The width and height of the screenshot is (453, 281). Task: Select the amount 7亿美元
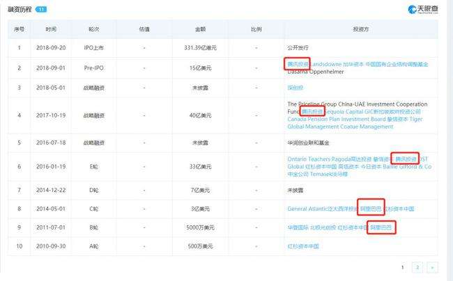[200, 190]
